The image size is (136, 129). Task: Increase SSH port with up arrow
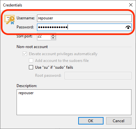point(53,35)
